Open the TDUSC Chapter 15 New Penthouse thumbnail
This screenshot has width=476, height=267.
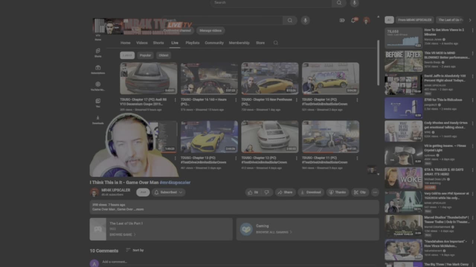pos(270,78)
